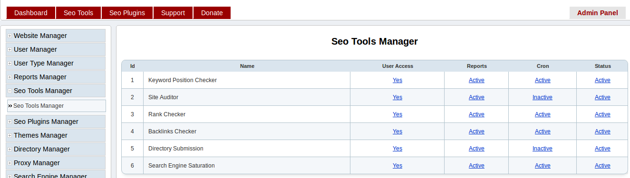The width and height of the screenshot is (630, 178).
Task: Click the 'Seo Tools Manager' page heading
Action: tap(375, 41)
